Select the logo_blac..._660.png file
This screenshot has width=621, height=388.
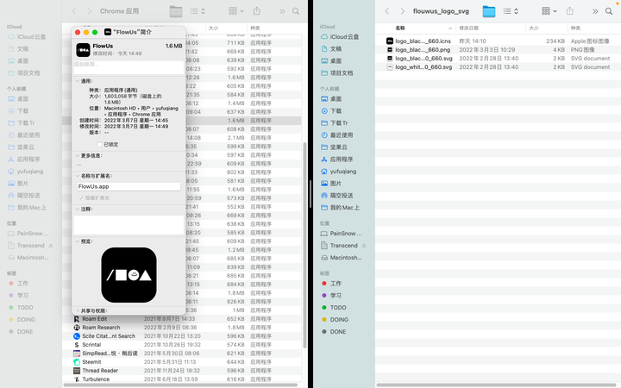498,50
